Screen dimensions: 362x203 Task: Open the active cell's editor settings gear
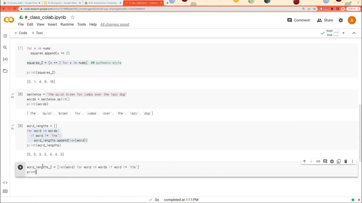tap(332, 161)
